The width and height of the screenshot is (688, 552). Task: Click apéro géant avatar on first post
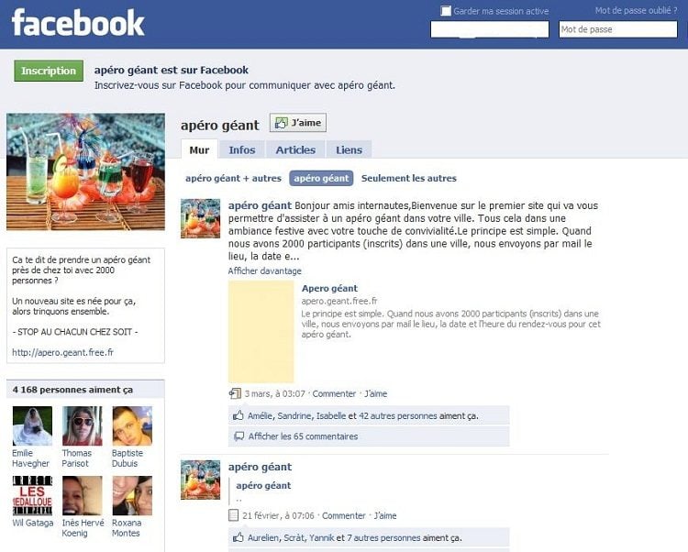pos(201,218)
